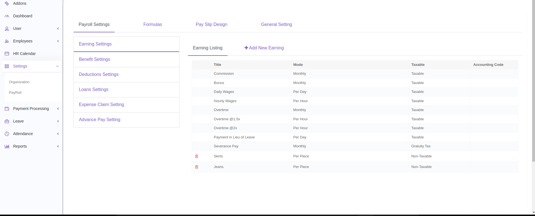Click the HR Calendar icon
This screenshot has width=535, height=216.
pos(7,54)
